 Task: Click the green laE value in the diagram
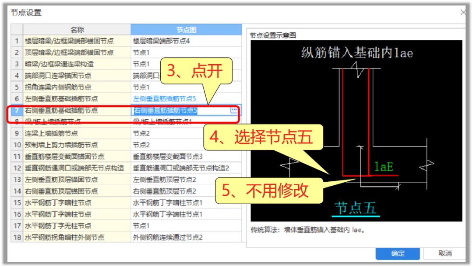(383, 166)
